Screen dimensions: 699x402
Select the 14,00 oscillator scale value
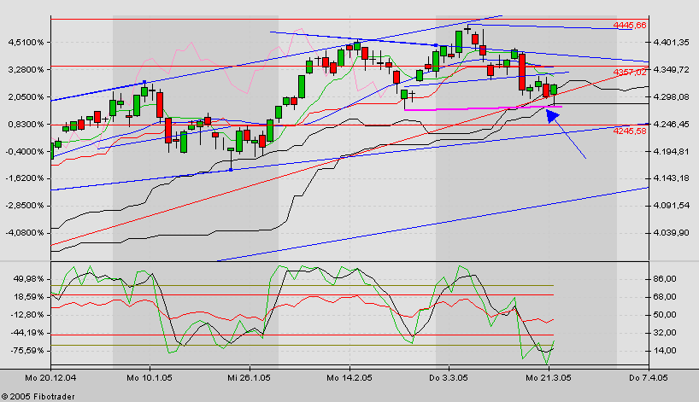pyautogui.click(x=665, y=351)
